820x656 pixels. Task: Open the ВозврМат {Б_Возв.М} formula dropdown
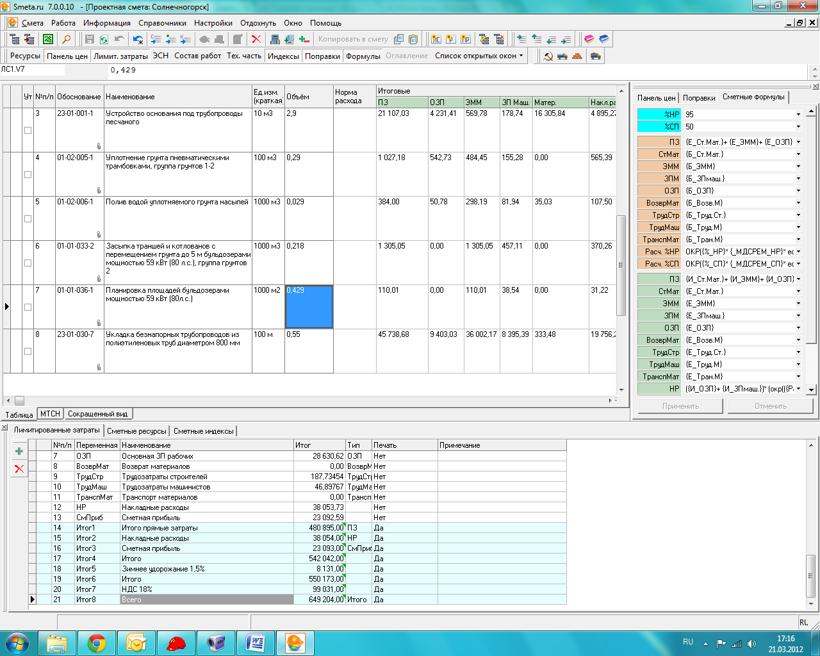(x=798, y=203)
